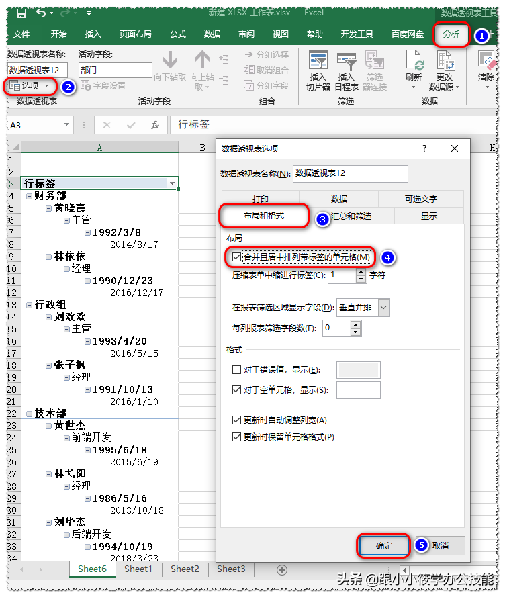Toggle 更新时保留单元格格式 checkbox

pyautogui.click(x=236, y=437)
